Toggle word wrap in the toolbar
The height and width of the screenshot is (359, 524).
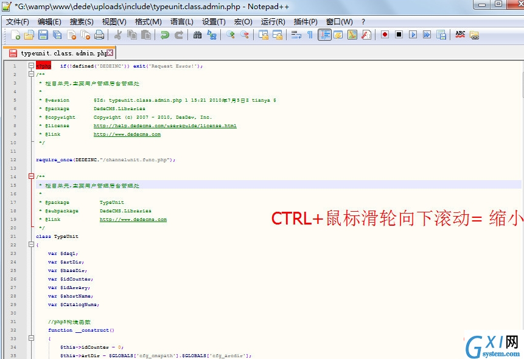pyautogui.click(x=296, y=35)
